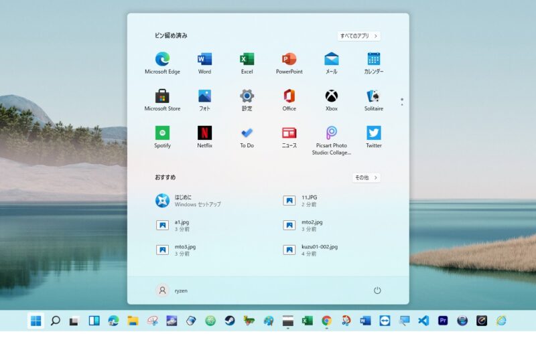Open Premiere Pro on the taskbar
The image size is (536, 340).
point(443,321)
